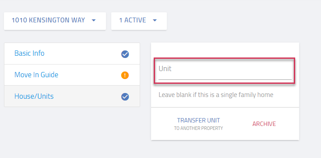This screenshot has height=158, width=321.
Task: Click the blue checkmark beside Basic Info
Action: click(125, 54)
